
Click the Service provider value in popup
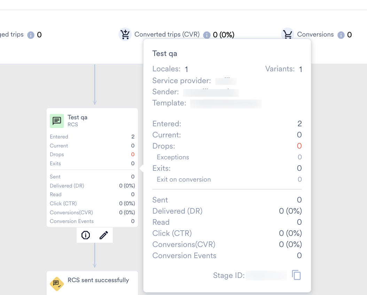point(226,81)
